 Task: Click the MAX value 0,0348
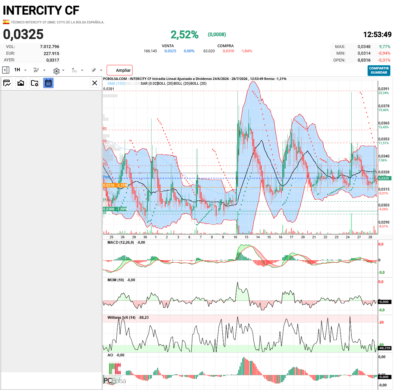(x=364, y=47)
